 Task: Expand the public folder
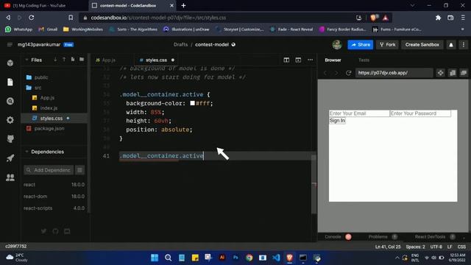41,77
